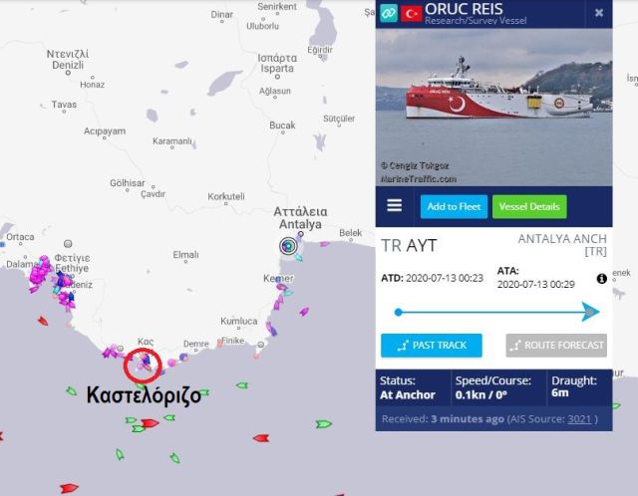Viewport: 638px width, 496px height.
Task: Click the TR AYT departure port label
Action: pyautogui.click(x=409, y=246)
